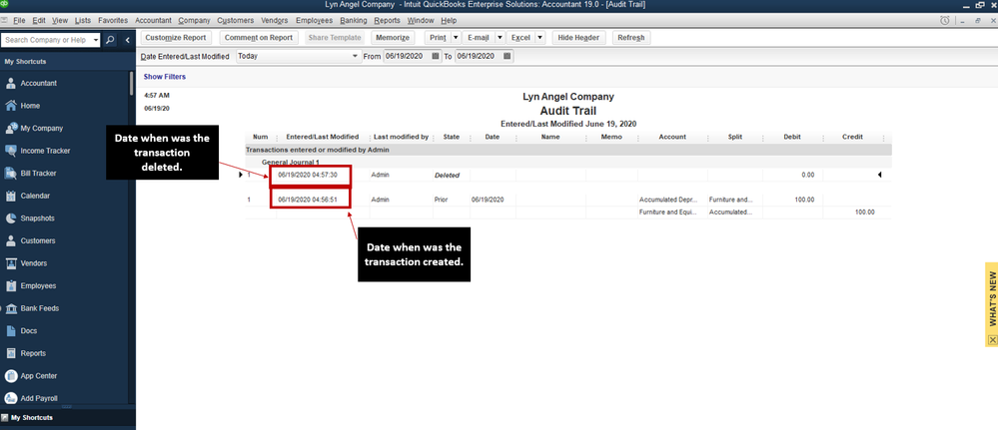Open the Accountant menu
The height and width of the screenshot is (430, 998).
point(153,21)
